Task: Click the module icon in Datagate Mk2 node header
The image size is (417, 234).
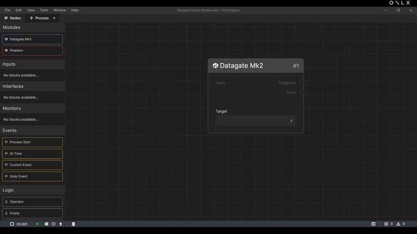Action: tap(216, 66)
